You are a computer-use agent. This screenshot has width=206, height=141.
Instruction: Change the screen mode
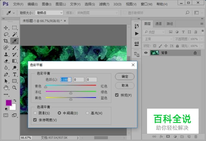14,115
